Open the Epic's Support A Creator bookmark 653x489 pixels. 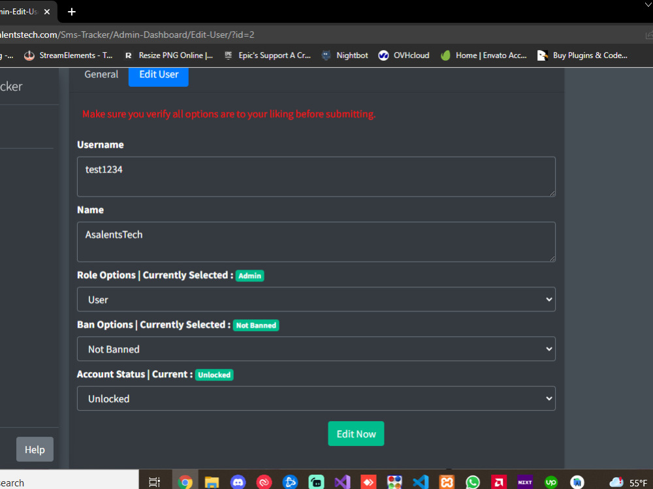pyautogui.click(x=268, y=55)
